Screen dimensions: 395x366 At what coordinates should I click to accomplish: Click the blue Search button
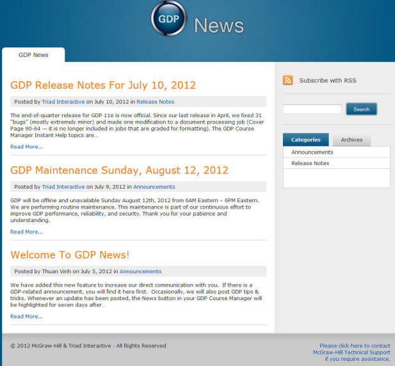tap(362, 109)
